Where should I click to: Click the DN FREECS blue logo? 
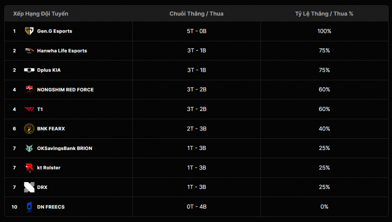pos(29,207)
